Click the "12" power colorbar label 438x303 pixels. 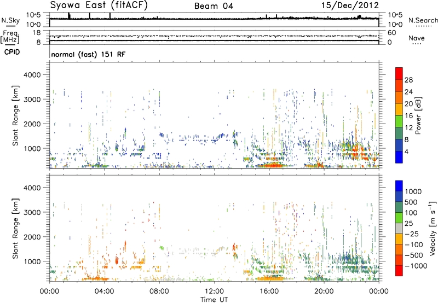tap(408, 128)
